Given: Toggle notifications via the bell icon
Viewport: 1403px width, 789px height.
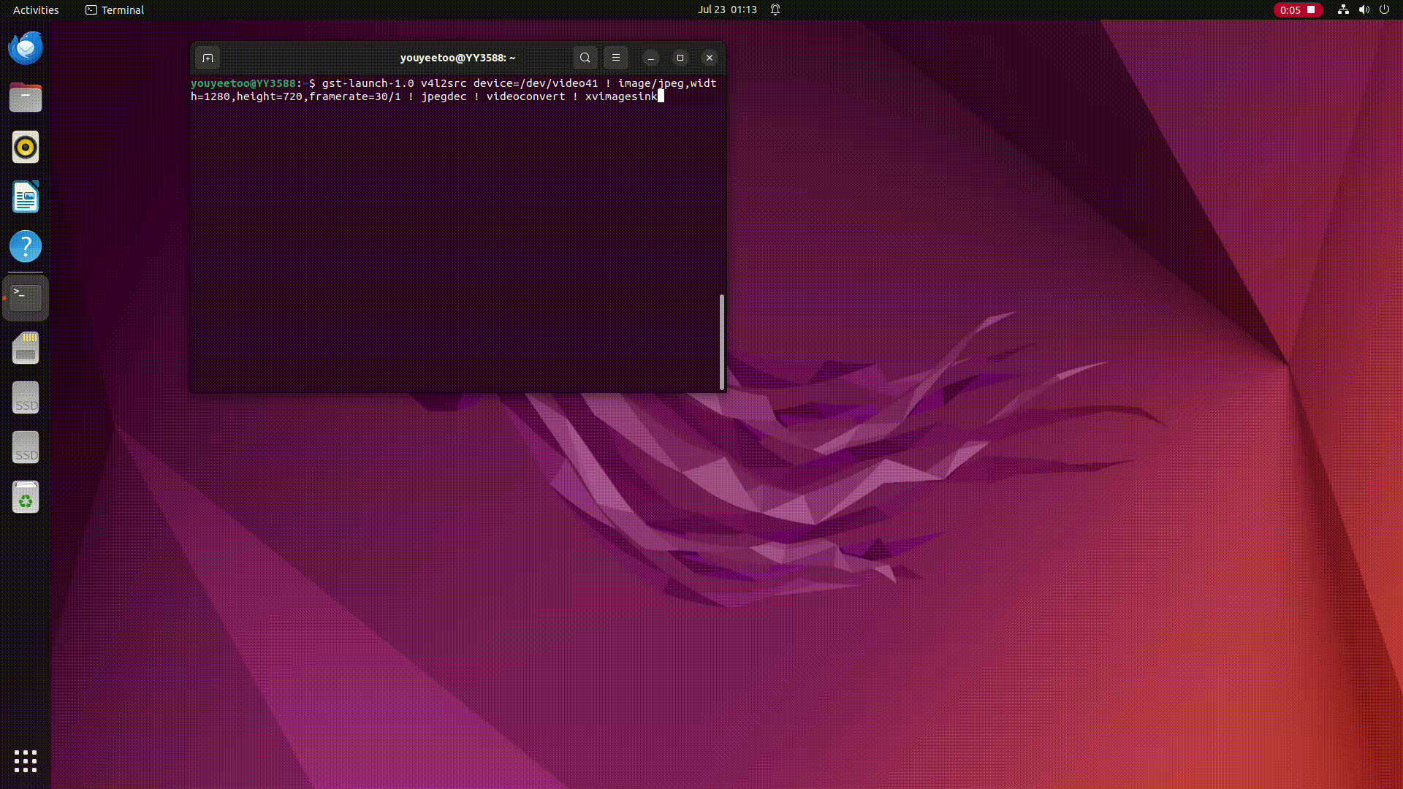Looking at the screenshot, I should [775, 9].
